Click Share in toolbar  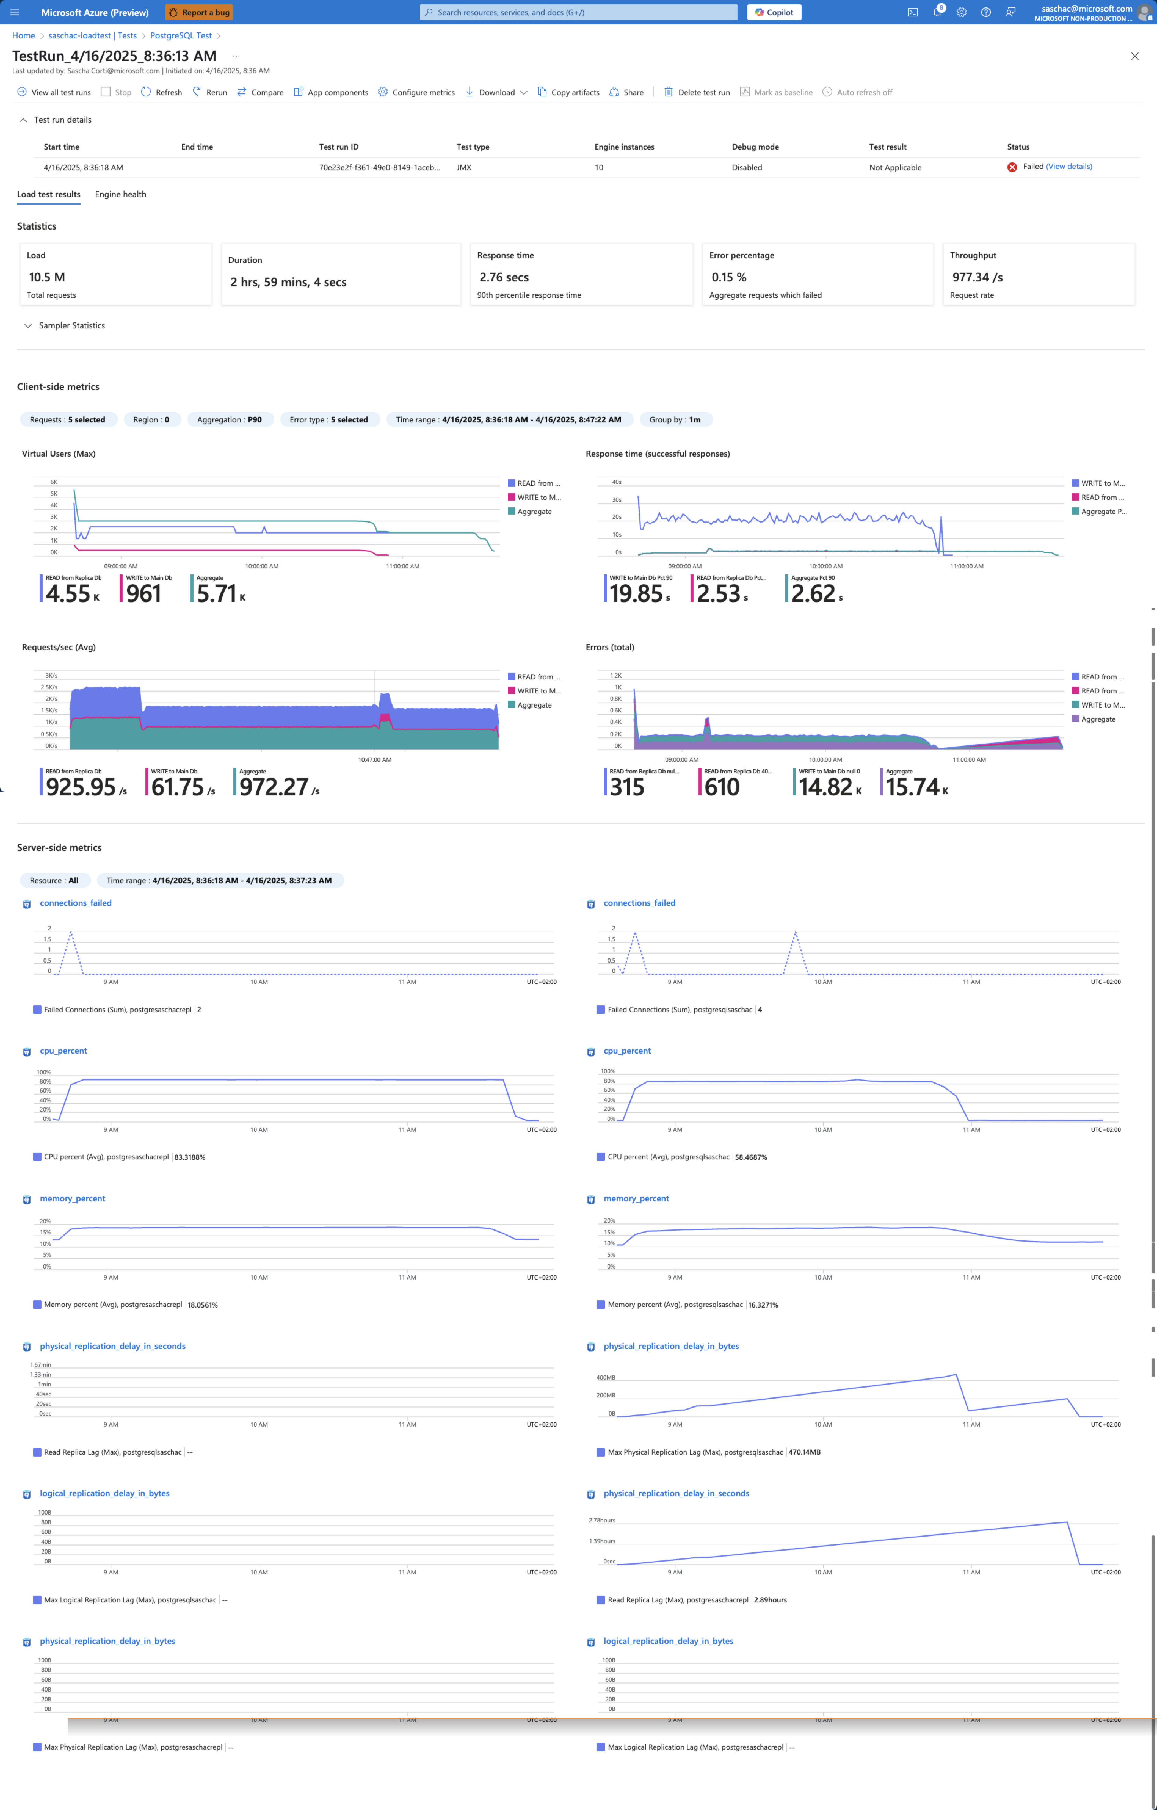[x=626, y=92]
